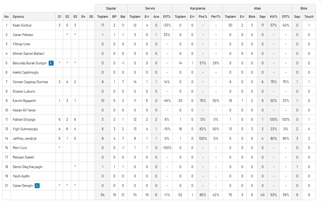Screen dimensions: 321x203
Task: Click the Sayılar section header
Action: tap(111, 8)
